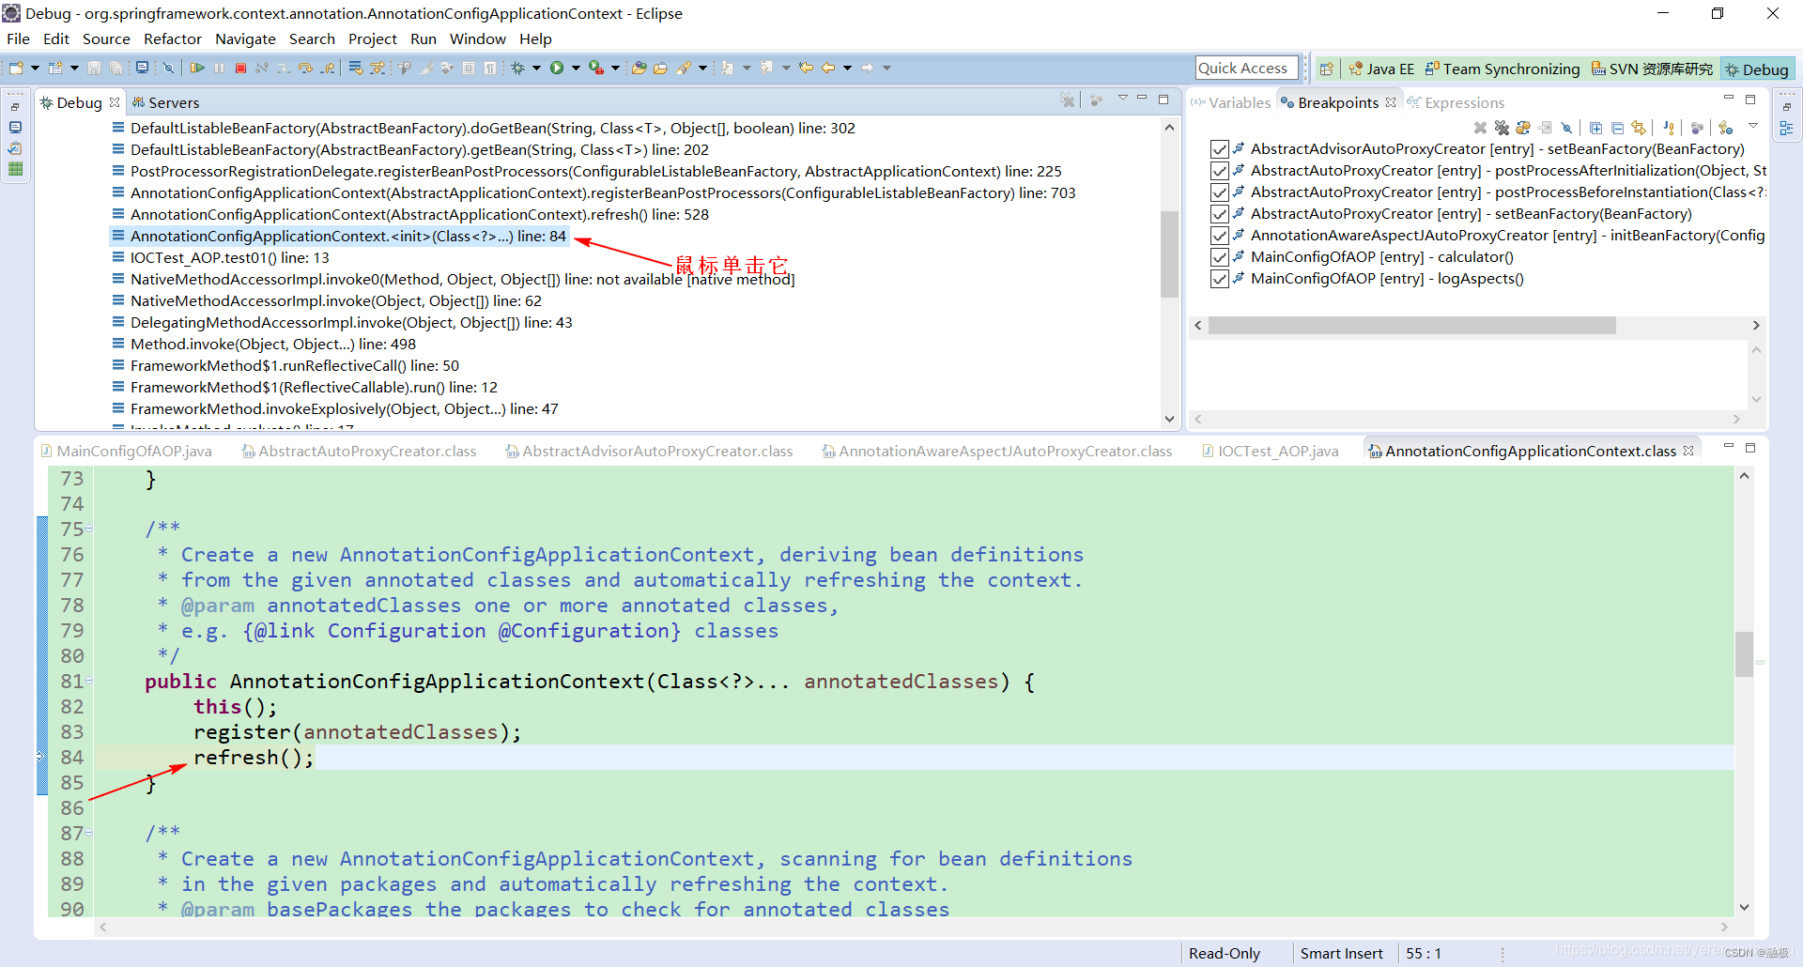Select stack frame IOCTest_AOP.test01() line: 13

(229, 258)
